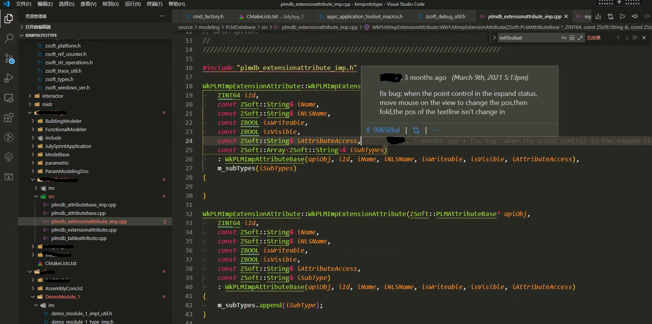Open the Help menu (帮助)
Screen dimensions: 652x324
(x=177, y=4)
